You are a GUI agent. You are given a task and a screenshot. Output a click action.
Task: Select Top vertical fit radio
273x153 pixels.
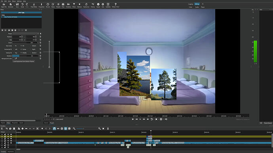coord(14,53)
